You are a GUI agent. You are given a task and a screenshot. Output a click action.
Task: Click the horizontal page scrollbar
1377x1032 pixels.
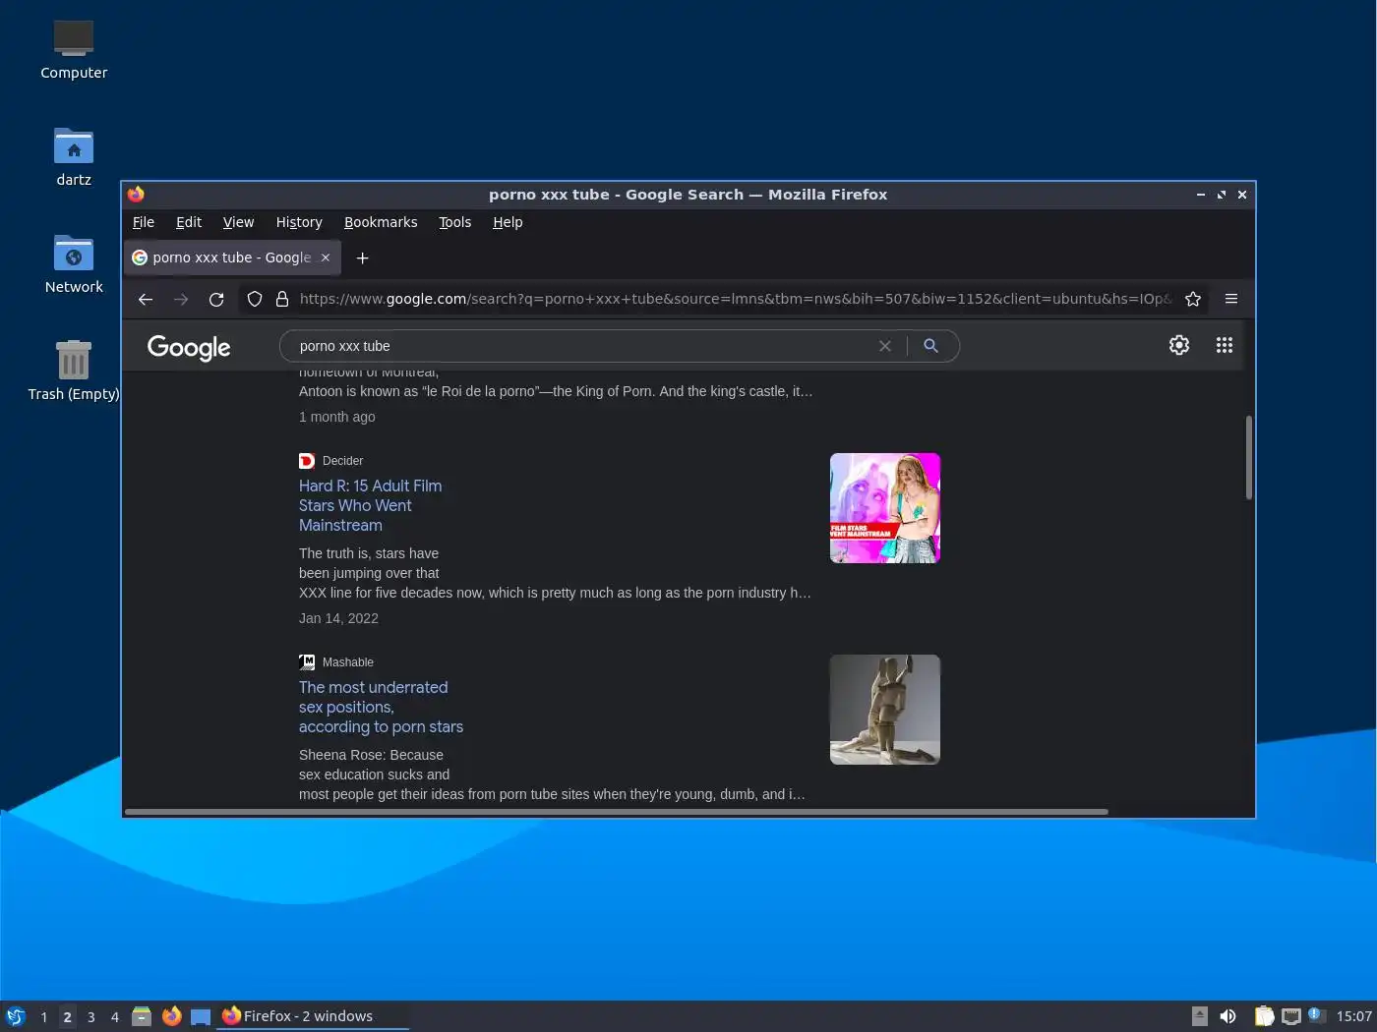pyautogui.click(x=617, y=812)
